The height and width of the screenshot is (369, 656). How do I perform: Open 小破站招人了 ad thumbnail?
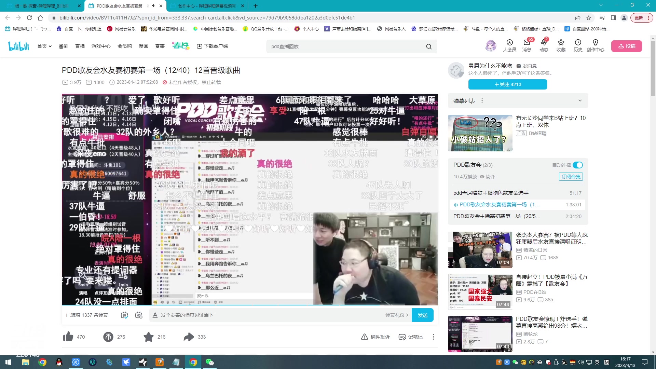(x=480, y=133)
